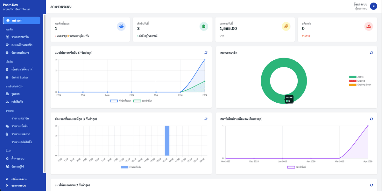Click the cash register icon for จุดขาย

pos(8,94)
